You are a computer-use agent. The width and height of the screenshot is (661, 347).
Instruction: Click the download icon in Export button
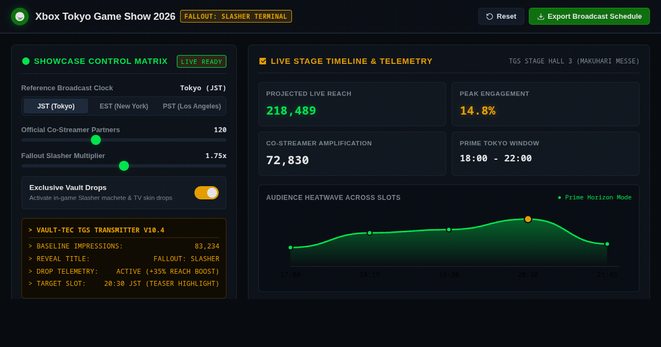click(541, 17)
